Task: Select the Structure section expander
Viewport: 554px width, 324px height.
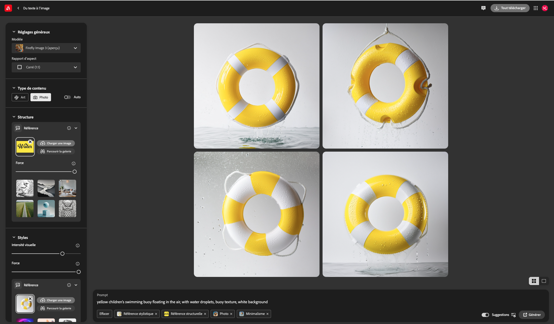Action: click(x=14, y=116)
